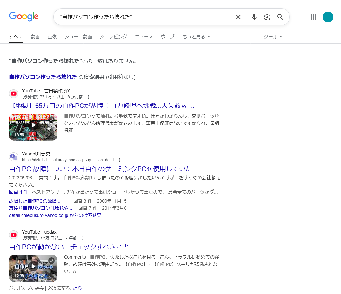Open the Google account profile avatar
The width and height of the screenshot is (341, 294).
pos(328,17)
